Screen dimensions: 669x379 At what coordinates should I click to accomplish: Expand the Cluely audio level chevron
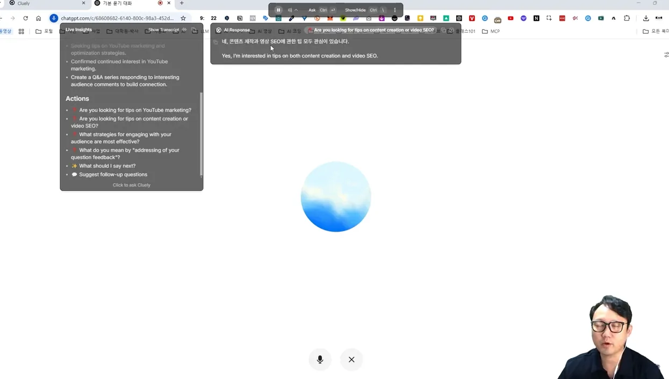click(x=296, y=10)
